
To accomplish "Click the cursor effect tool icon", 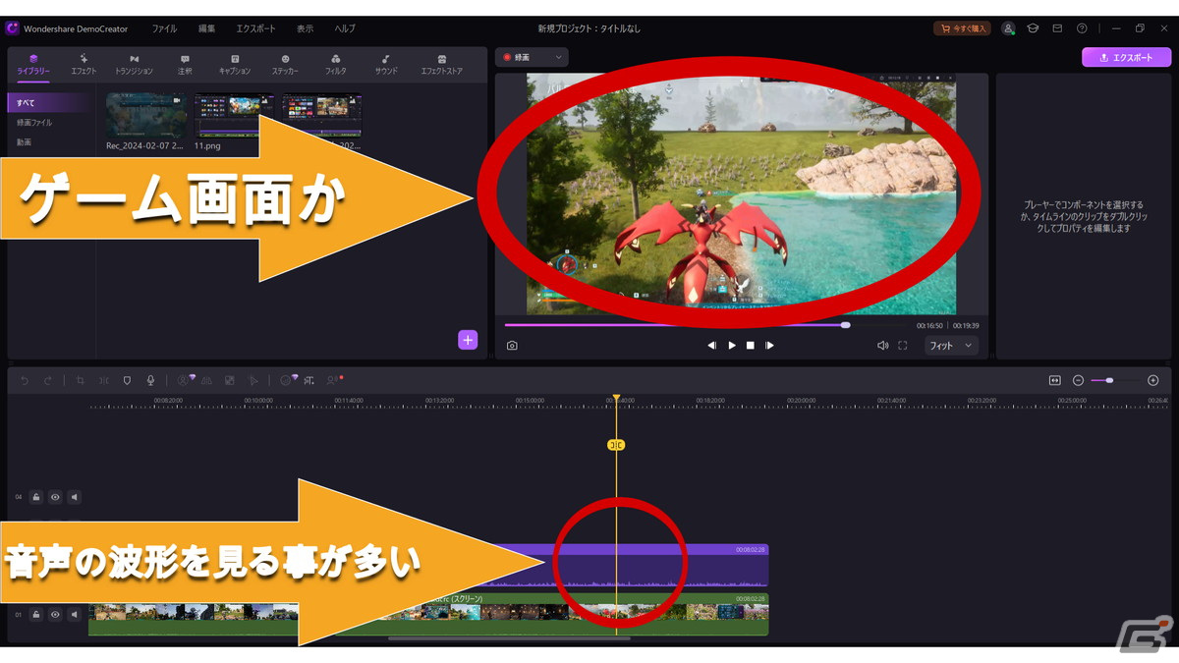I will click(253, 380).
